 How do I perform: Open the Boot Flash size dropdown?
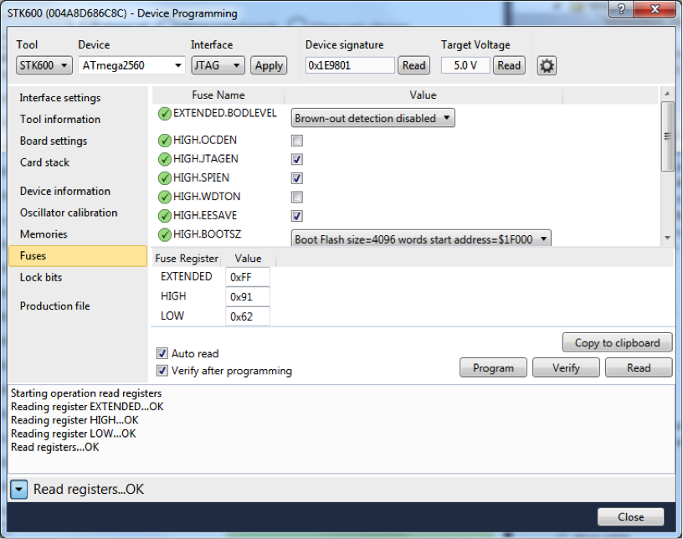pyautogui.click(x=543, y=238)
